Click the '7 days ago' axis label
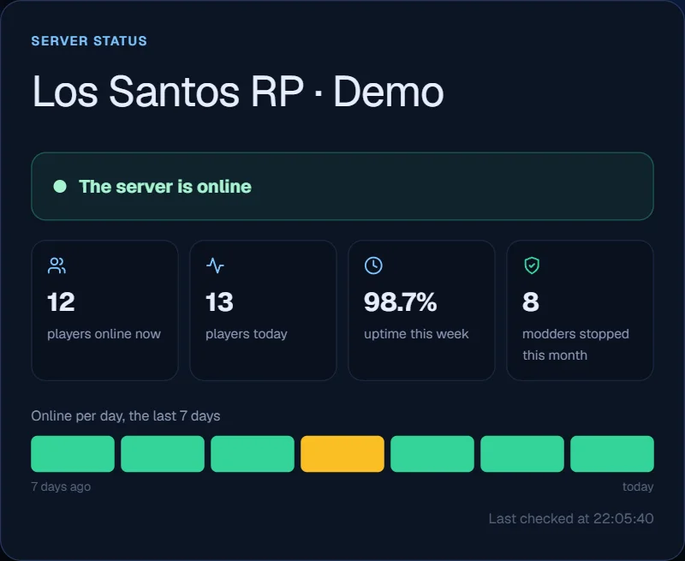The image size is (685, 561). 61,486
